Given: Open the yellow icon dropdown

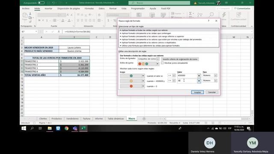Looking at the screenshot, I should (143, 81).
